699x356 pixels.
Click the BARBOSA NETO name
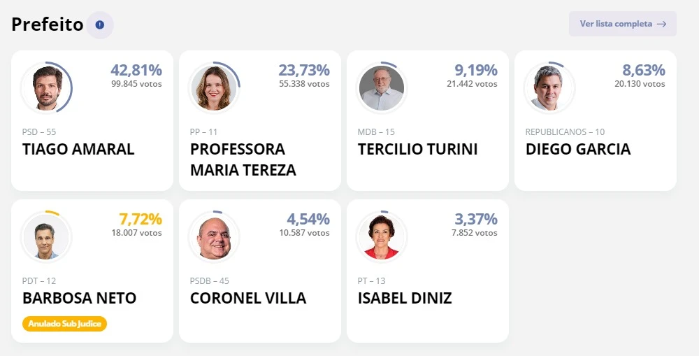[79, 298]
